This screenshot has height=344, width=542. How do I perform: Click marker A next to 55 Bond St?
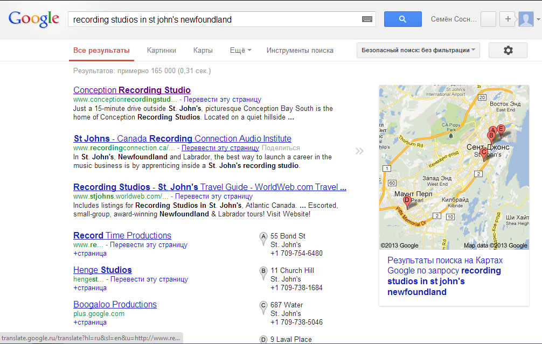(x=263, y=238)
